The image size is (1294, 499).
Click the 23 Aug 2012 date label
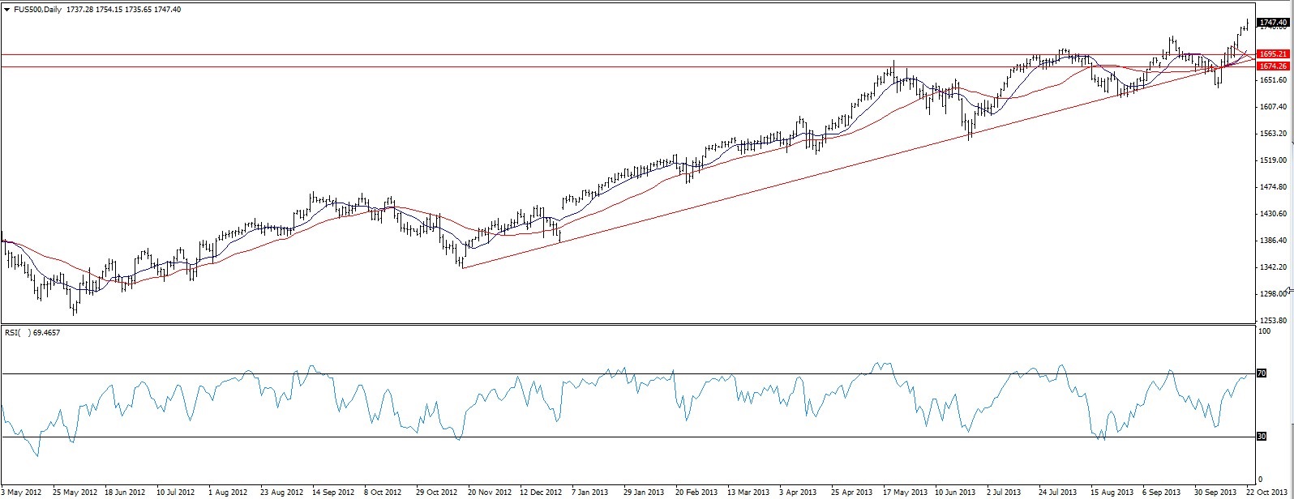coord(281,492)
